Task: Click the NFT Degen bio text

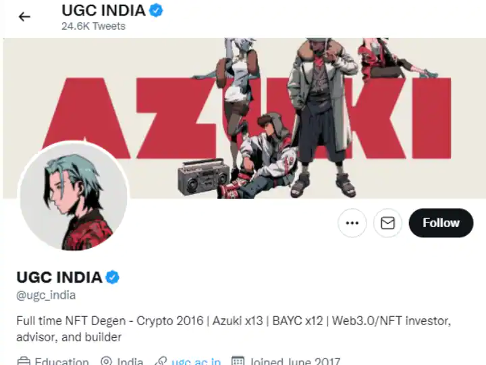Action: (234, 328)
